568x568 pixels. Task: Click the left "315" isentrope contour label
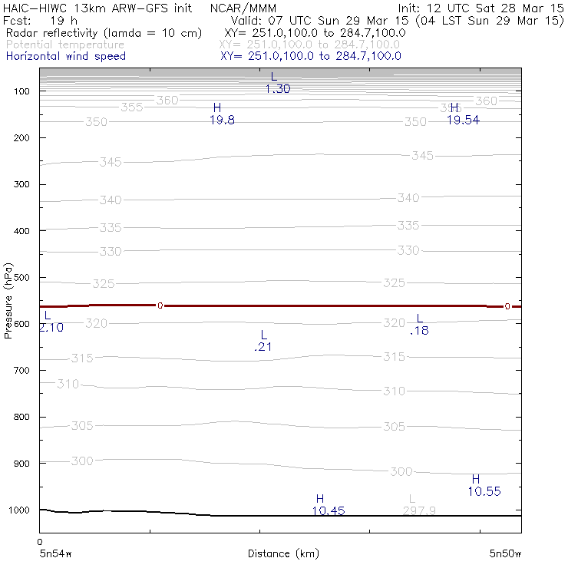[x=82, y=358]
